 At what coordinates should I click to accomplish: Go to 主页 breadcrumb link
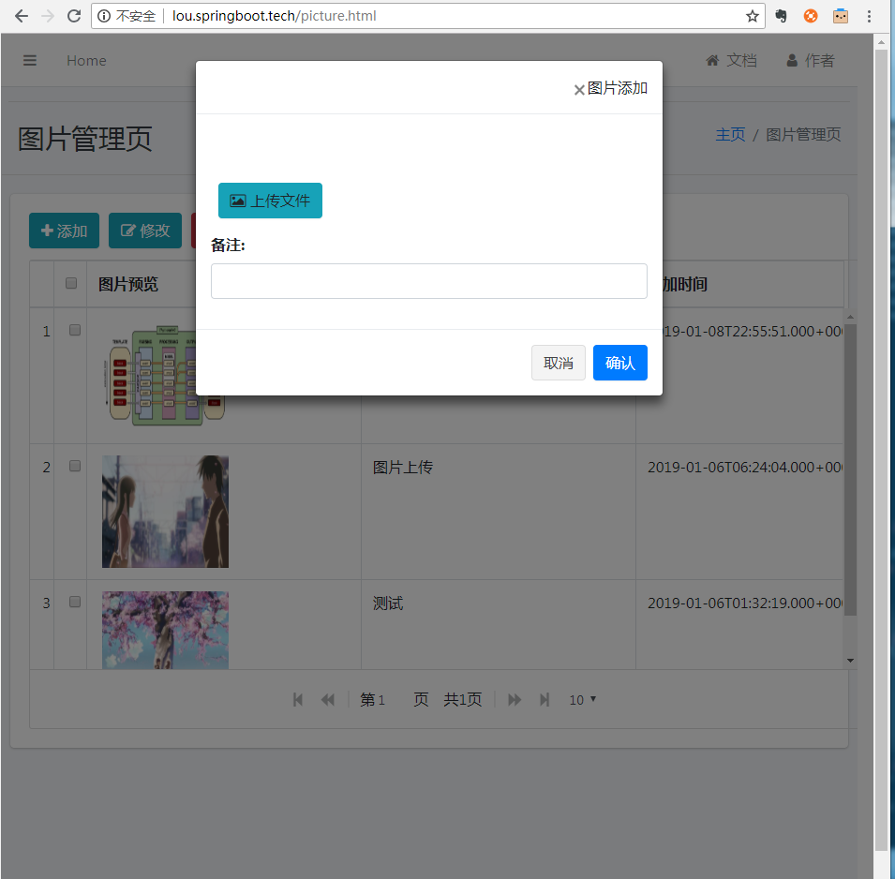[730, 135]
